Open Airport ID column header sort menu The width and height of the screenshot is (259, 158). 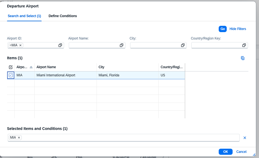[24, 67]
